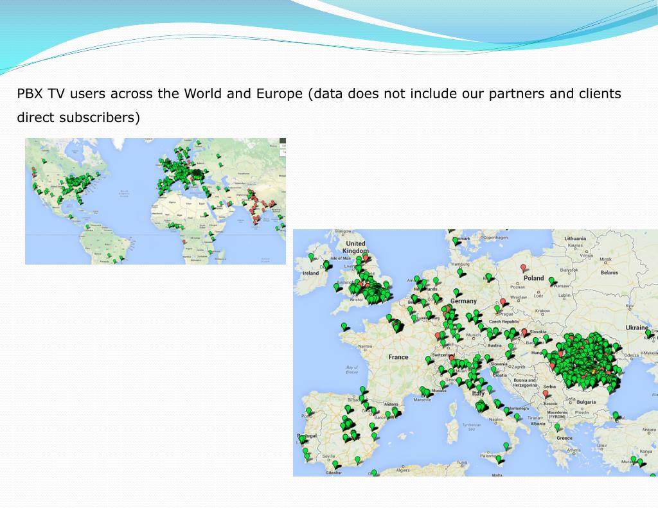The image size is (658, 508).
Task: Click the green marker near Kyiv in Ukraine
Action: pos(648,333)
